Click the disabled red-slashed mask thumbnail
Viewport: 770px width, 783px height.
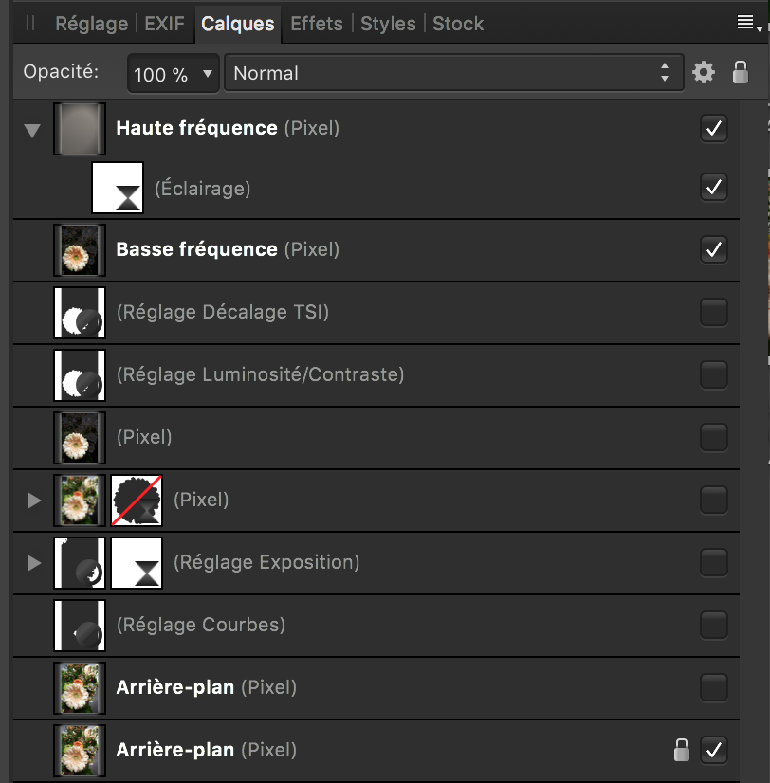click(x=137, y=501)
